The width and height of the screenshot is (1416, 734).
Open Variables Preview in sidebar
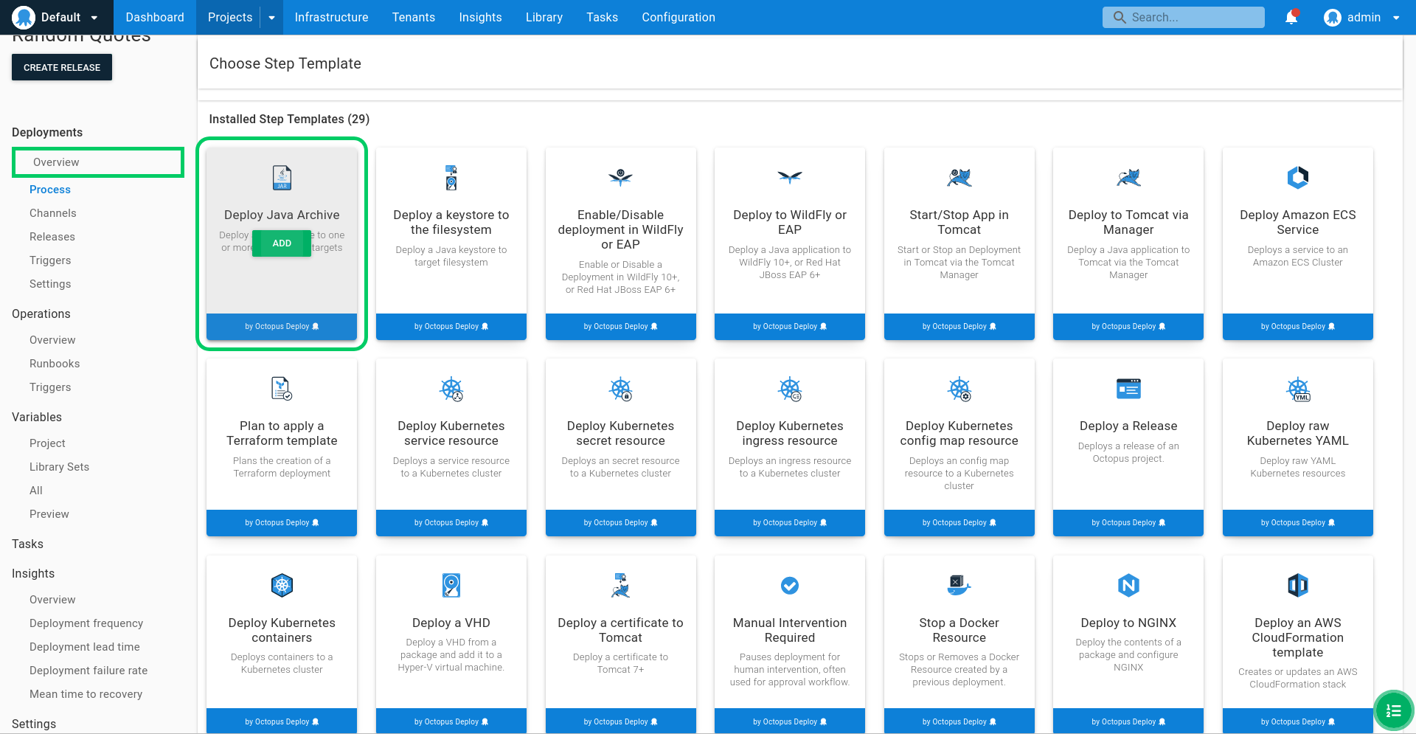[49, 514]
